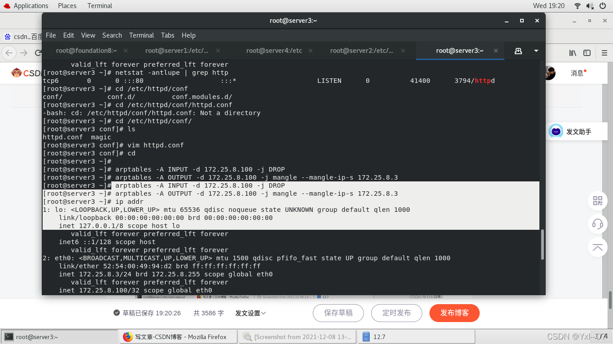This screenshot has width=613, height=344.
Task: Expand 发文设置 publish settings
Action: click(x=250, y=313)
